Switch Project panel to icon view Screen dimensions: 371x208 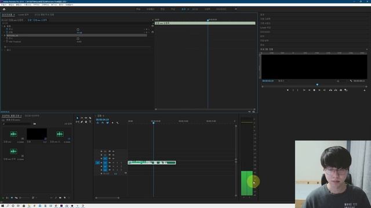[x=12, y=198]
